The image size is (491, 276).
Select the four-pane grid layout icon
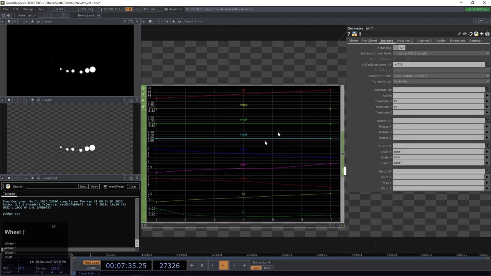pyautogui.click(x=68, y=15)
